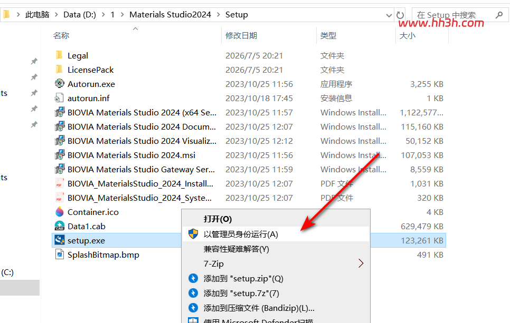
Task: Click the search magnifier icon
Action: (499, 15)
